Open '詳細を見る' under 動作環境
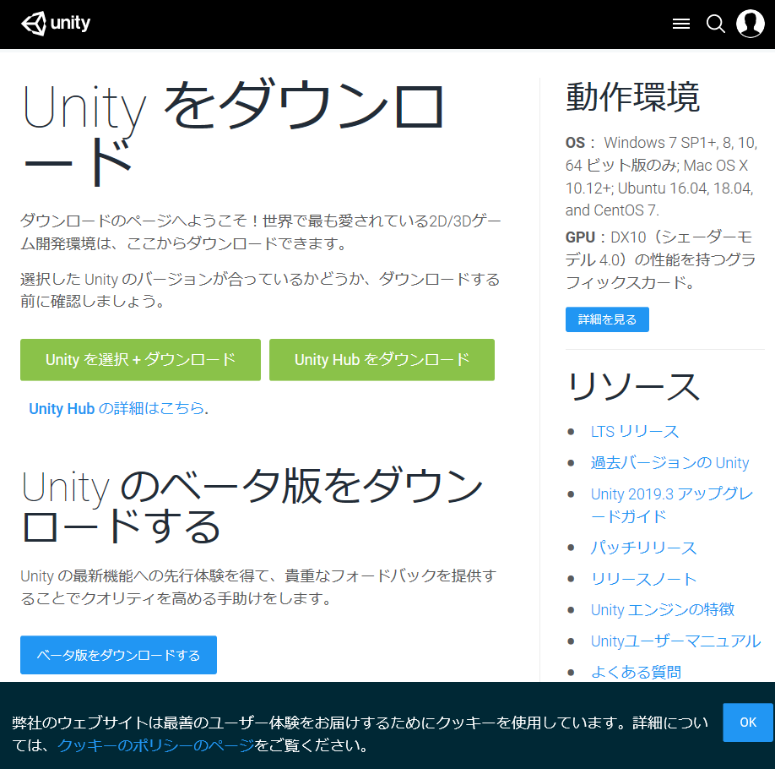This screenshot has width=775, height=769. (x=607, y=319)
